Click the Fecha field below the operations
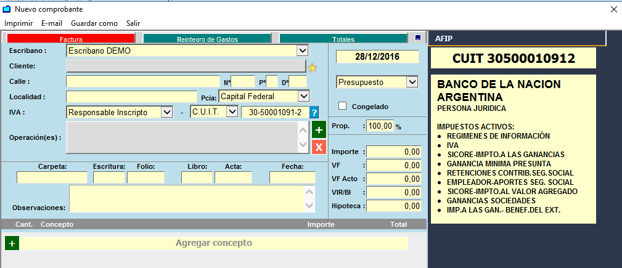 292,177
